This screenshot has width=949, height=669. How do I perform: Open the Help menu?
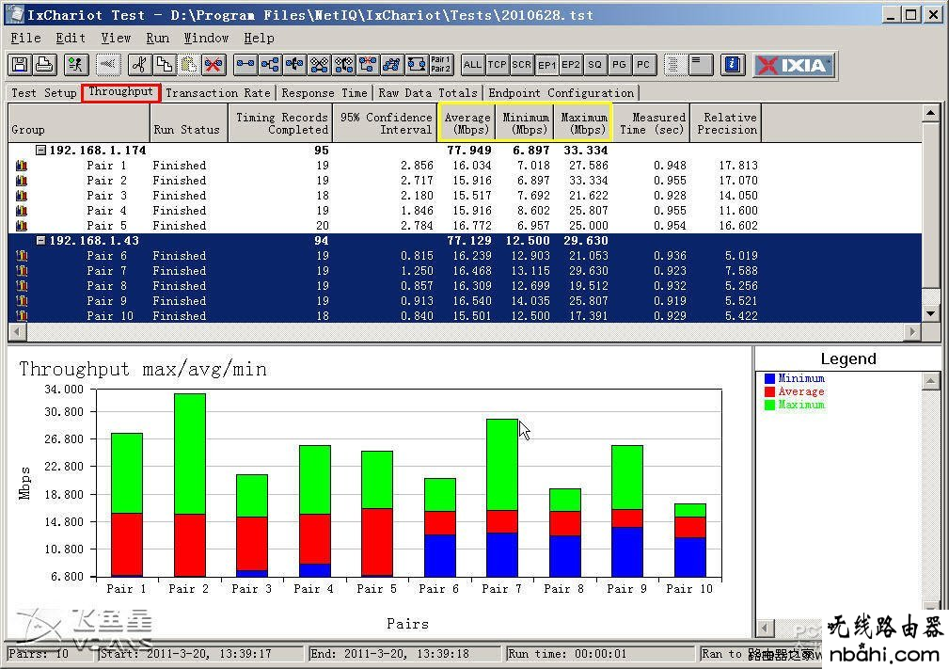[259, 39]
